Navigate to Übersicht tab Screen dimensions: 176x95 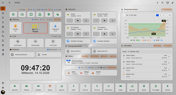pos(15,88)
